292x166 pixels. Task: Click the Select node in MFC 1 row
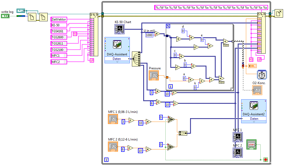(171, 119)
